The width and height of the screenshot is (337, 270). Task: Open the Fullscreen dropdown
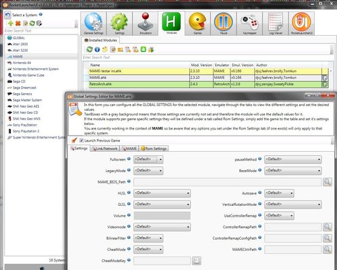(148, 159)
